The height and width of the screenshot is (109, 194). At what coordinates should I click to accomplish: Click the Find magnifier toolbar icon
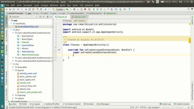pos(38,9)
